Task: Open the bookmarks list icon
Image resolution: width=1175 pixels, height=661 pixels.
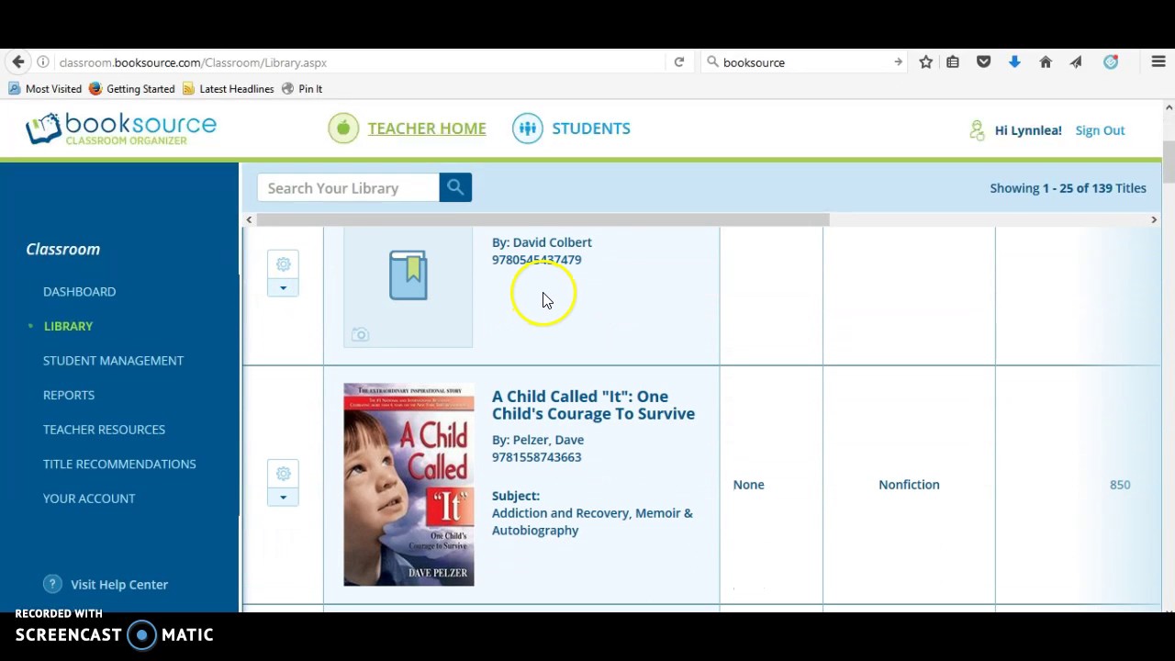Action: [953, 62]
